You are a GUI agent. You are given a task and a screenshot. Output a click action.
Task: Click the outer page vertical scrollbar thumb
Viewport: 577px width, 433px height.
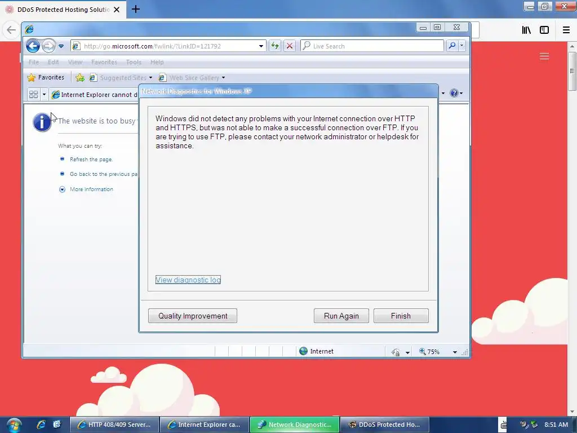pos(572,70)
